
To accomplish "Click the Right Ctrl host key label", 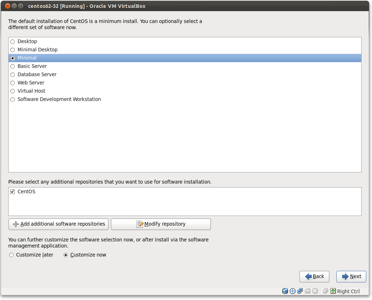I will pos(348,291).
